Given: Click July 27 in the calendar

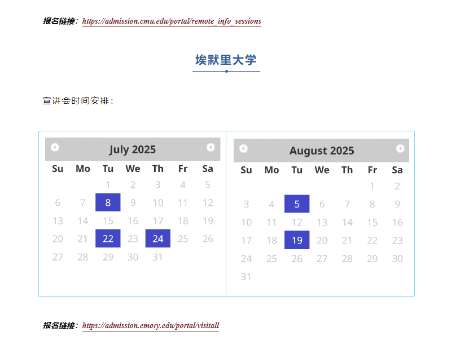Looking at the screenshot, I should point(58,257).
